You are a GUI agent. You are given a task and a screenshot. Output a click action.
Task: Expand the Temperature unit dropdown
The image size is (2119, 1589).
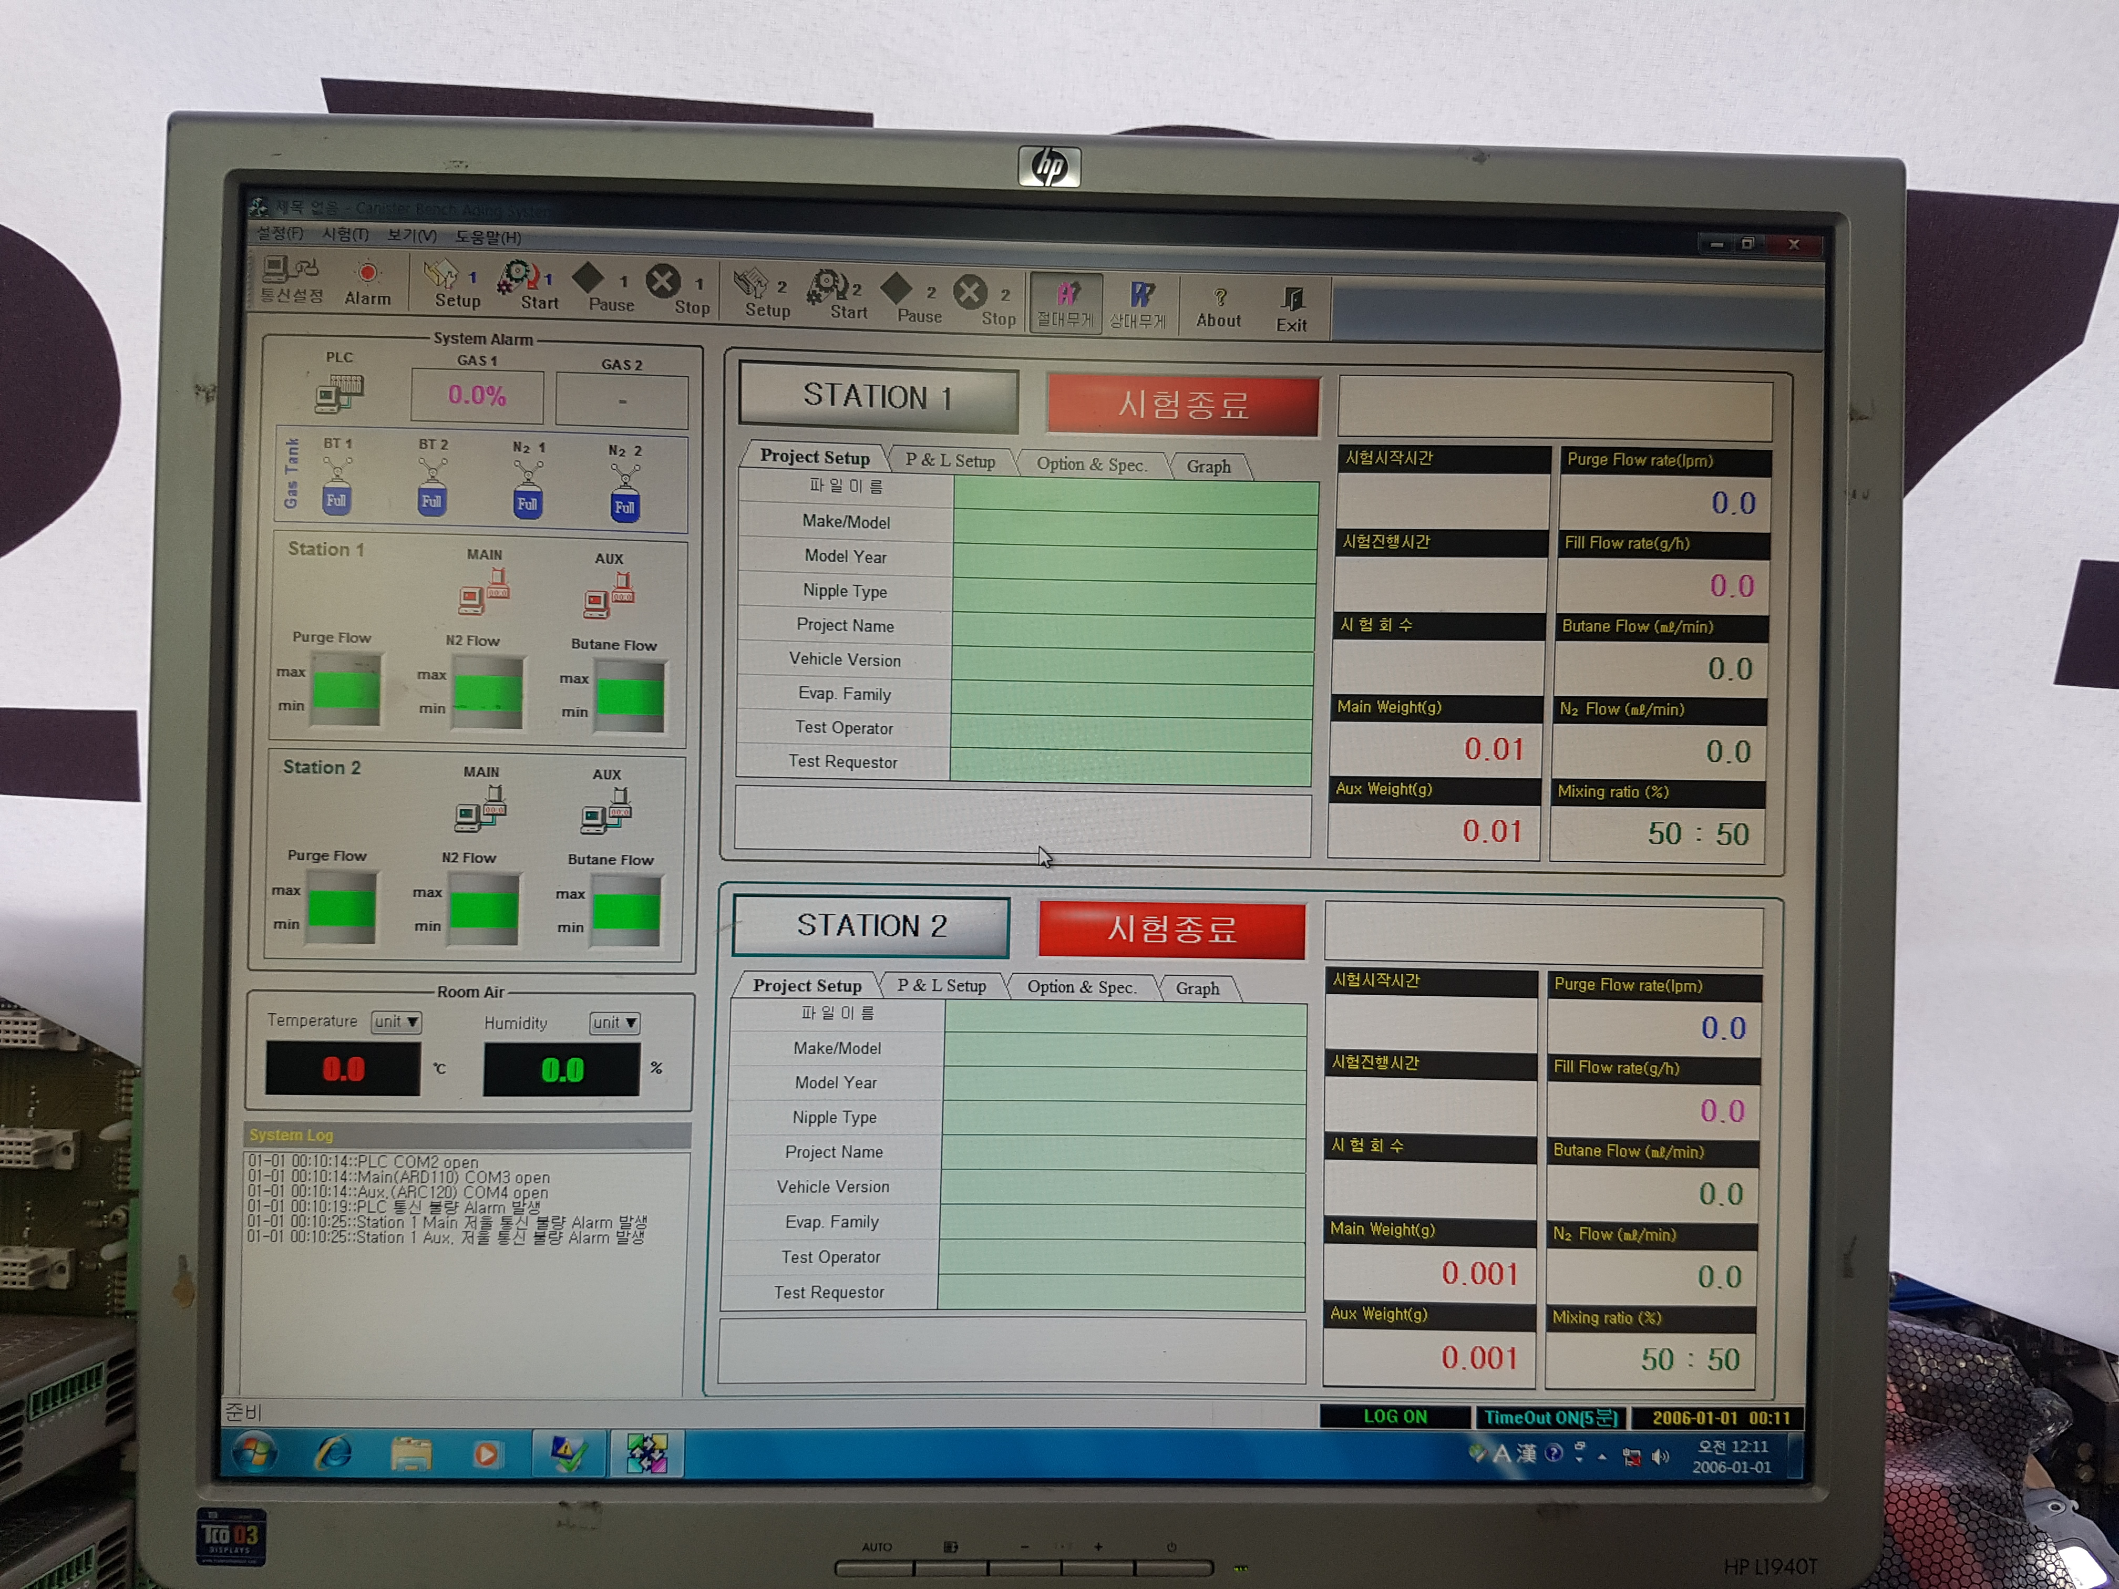pyautogui.click(x=396, y=1022)
